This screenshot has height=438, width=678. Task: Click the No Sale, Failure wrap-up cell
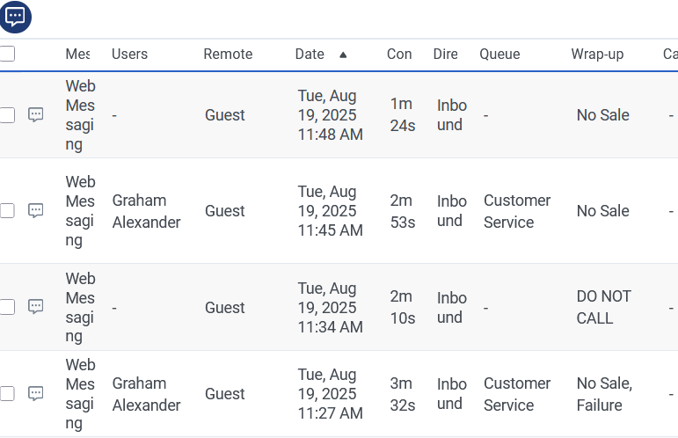(604, 394)
